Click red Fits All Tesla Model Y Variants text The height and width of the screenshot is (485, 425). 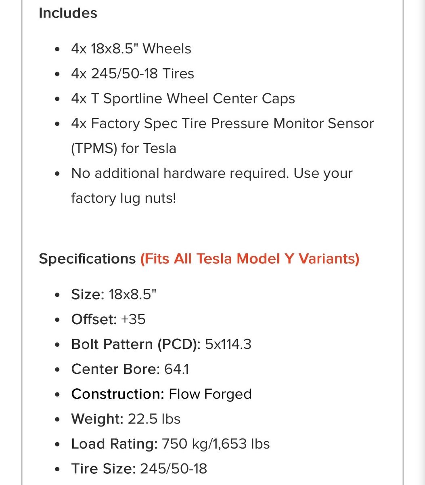pyautogui.click(x=249, y=259)
